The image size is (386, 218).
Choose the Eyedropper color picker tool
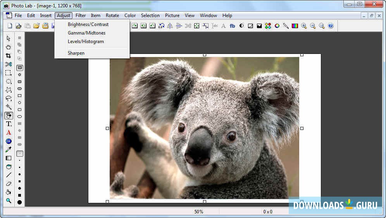click(8, 150)
